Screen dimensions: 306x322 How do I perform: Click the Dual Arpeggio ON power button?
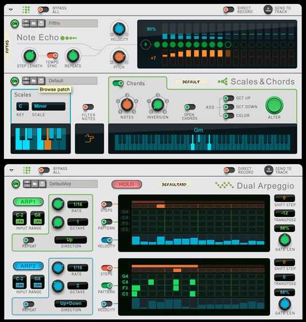pyautogui.click(x=16, y=184)
